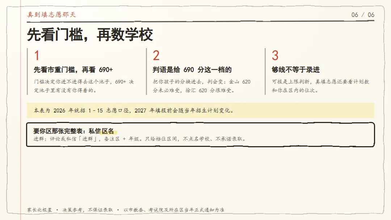The image size is (391, 220).
Task: Click the red numeral 1
Action: click(x=37, y=55)
